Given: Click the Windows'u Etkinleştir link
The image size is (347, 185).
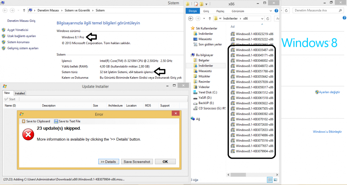Looking at the screenshot, I should point(327,132).
